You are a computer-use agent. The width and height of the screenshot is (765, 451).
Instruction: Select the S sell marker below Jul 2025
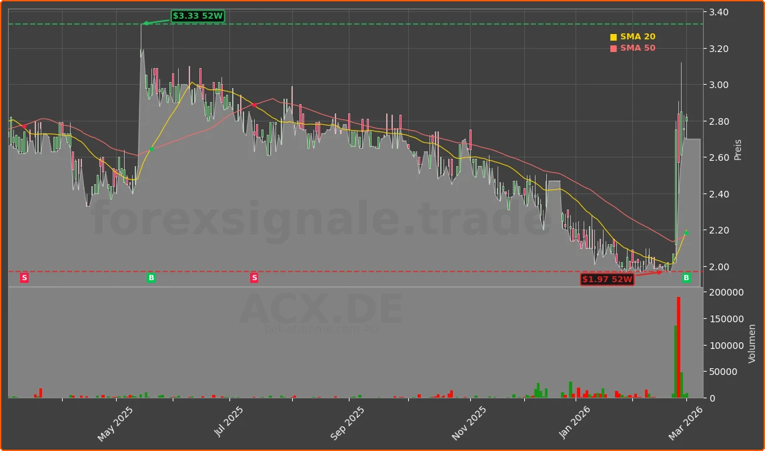point(253,278)
